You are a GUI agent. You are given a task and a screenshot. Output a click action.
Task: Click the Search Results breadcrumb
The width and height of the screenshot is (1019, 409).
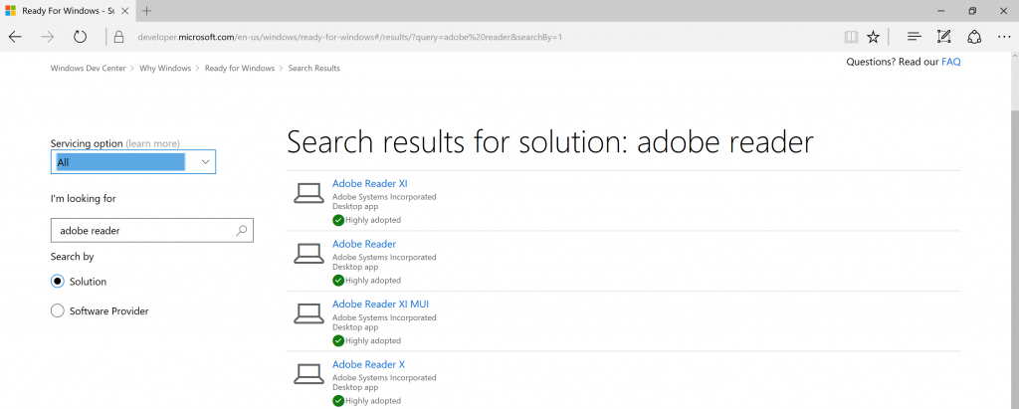313,69
